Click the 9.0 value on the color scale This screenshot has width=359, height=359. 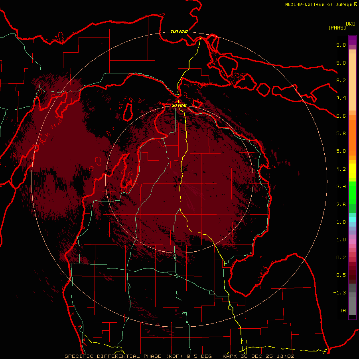[341, 63]
